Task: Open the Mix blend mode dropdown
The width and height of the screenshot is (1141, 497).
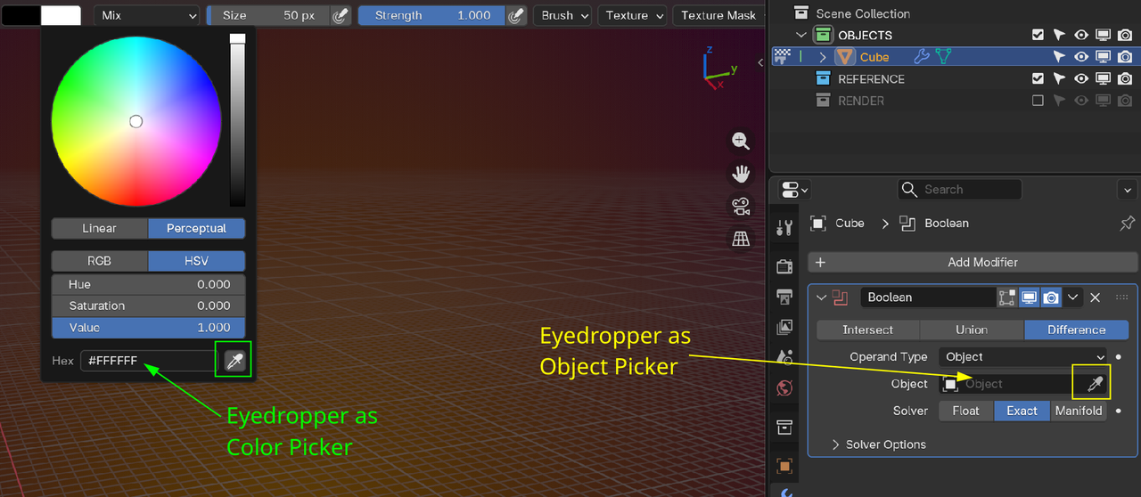Action: coord(147,15)
